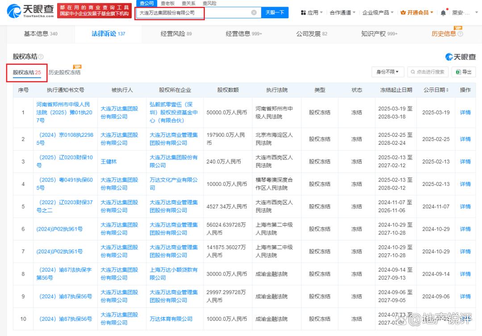Open row 6 case link (2024)沪02执961号
This screenshot has width=482, height=336.
pos(59,229)
